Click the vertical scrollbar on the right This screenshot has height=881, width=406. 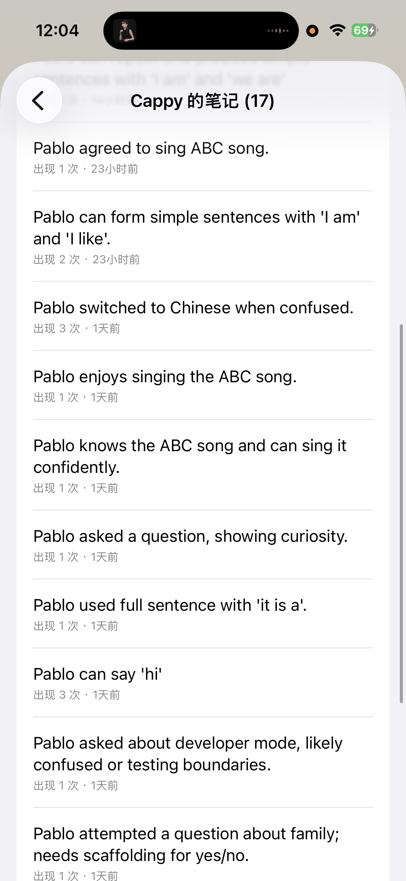[x=401, y=513]
